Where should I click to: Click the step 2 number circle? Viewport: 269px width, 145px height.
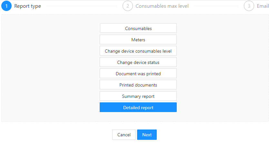coord(128,6)
